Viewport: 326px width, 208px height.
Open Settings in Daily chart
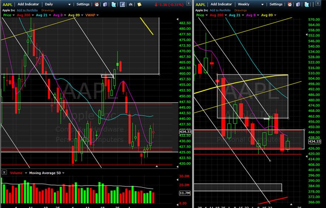[83, 4]
